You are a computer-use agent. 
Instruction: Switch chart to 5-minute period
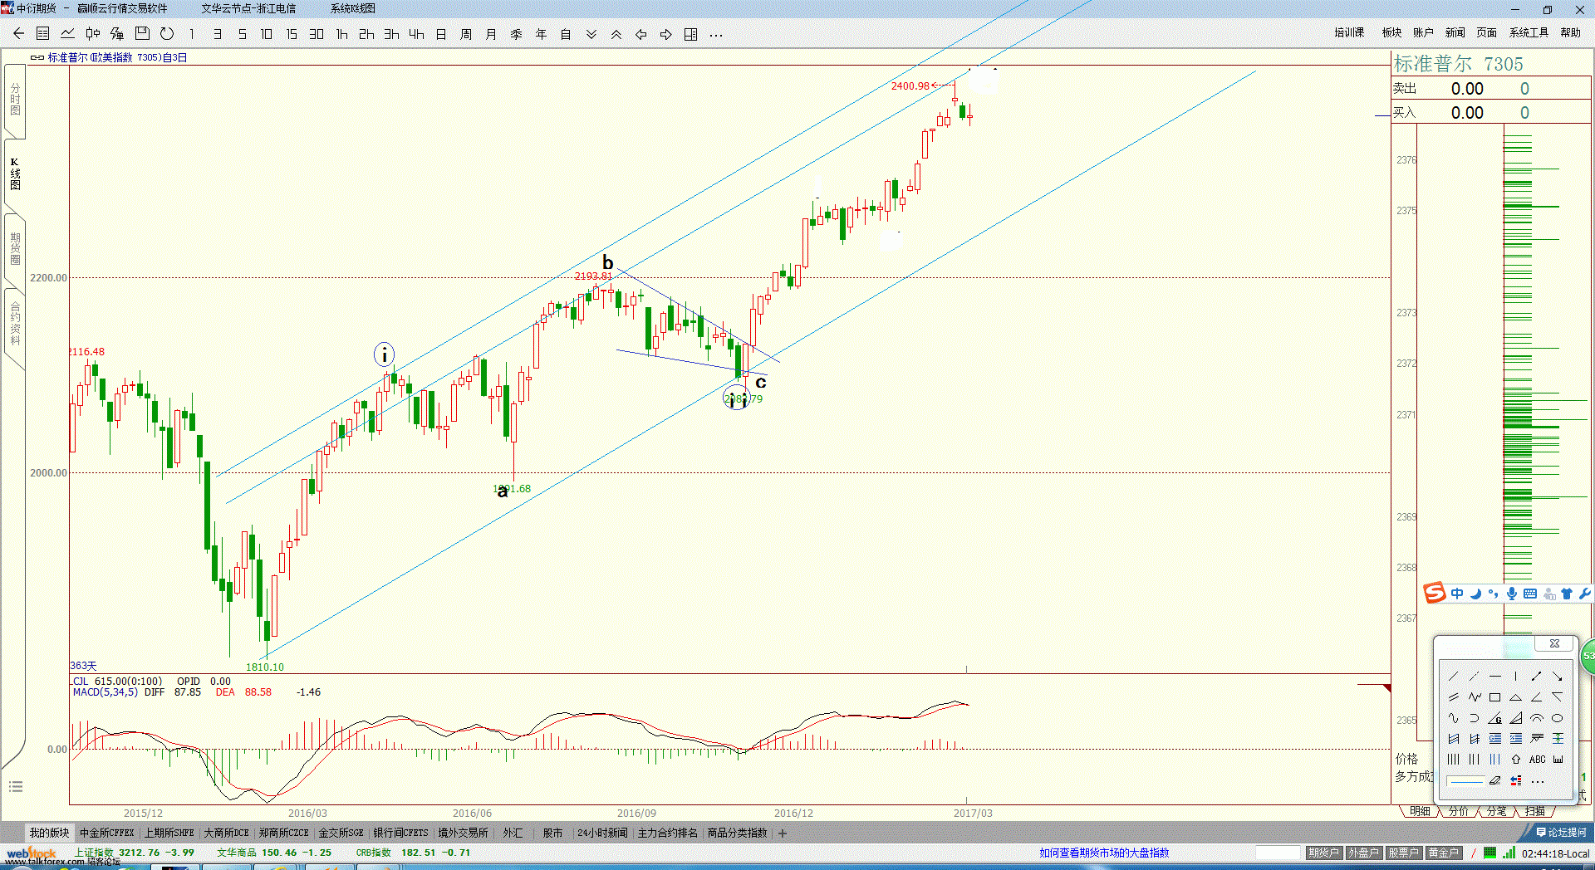pyautogui.click(x=242, y=34)
